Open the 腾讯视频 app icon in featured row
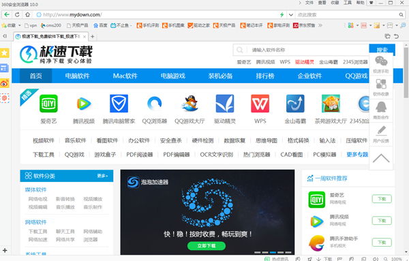Screen dimensions: 409x261 click(84, 104)
